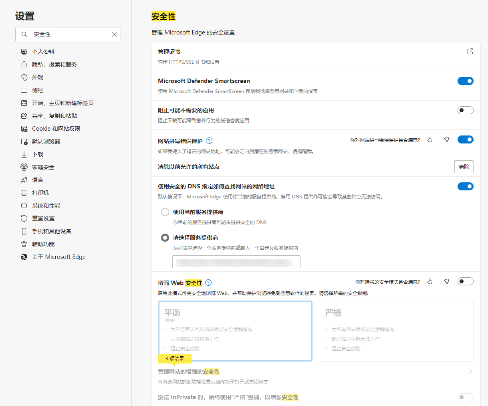Select 使用当前服务提供商 radio button
This screenshot has width=488, height=406.
tap(165, 212)
